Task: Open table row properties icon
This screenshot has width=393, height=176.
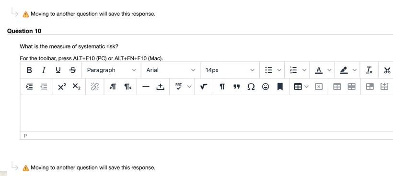Action: [x=352, y=87]
